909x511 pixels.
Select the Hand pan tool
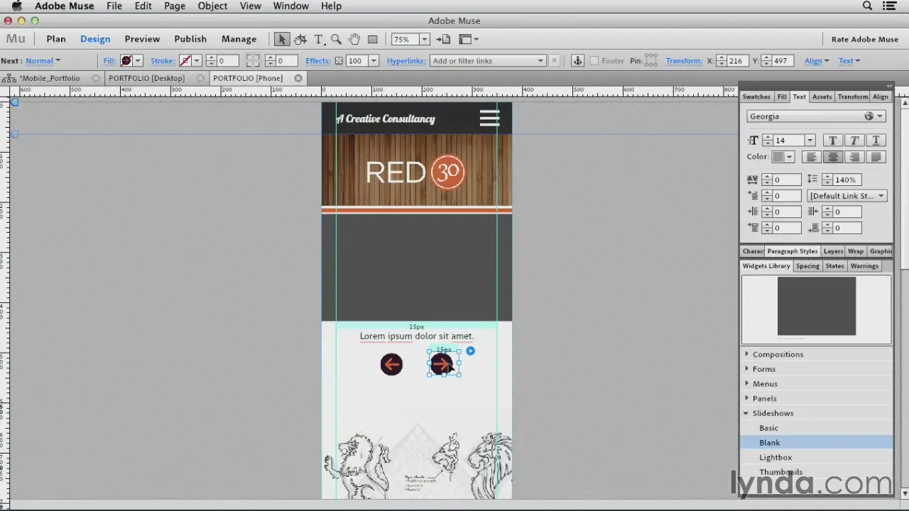click(x=354, y=39)
